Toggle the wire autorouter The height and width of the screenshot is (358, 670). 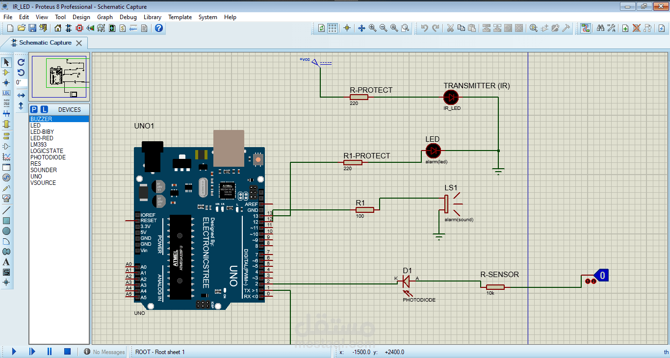tap(585, 28)
